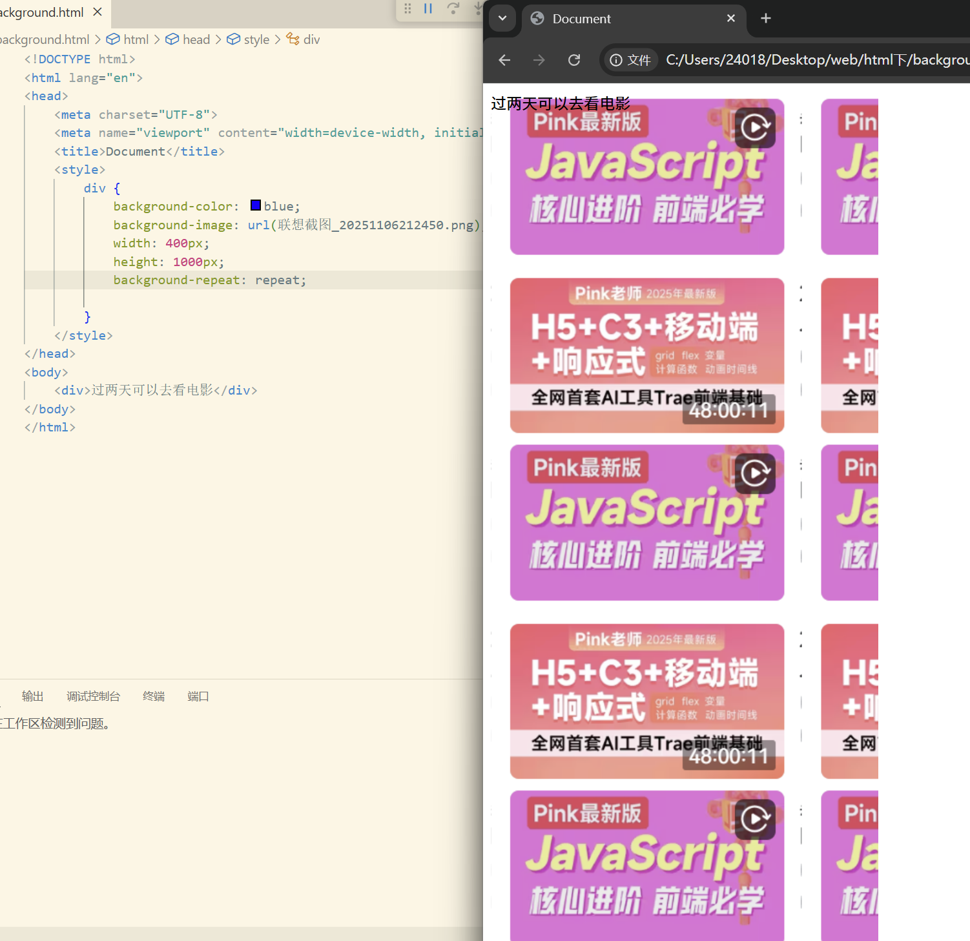Open the div breadcrumb item
This screenshot has width=970, height=941.
pyautogui.click(x=303, y=39)
